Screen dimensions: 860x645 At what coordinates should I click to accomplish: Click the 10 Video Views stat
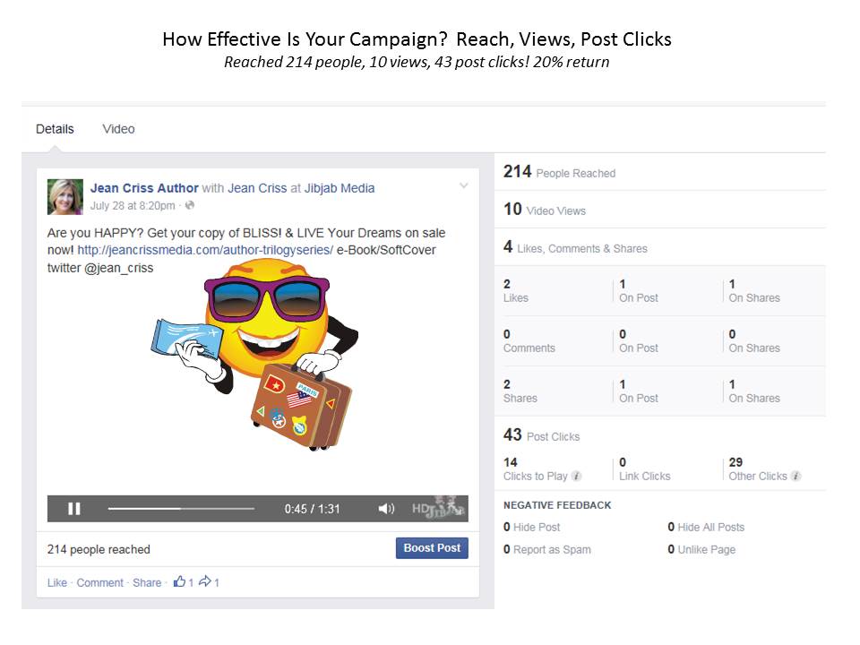545,210
